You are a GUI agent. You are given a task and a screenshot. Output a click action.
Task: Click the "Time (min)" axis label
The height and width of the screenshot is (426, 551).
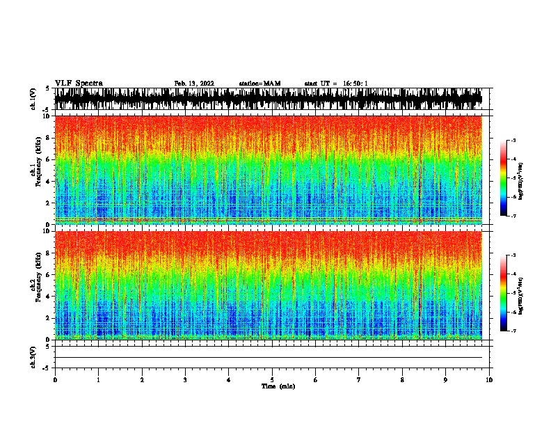coord(278,386)
